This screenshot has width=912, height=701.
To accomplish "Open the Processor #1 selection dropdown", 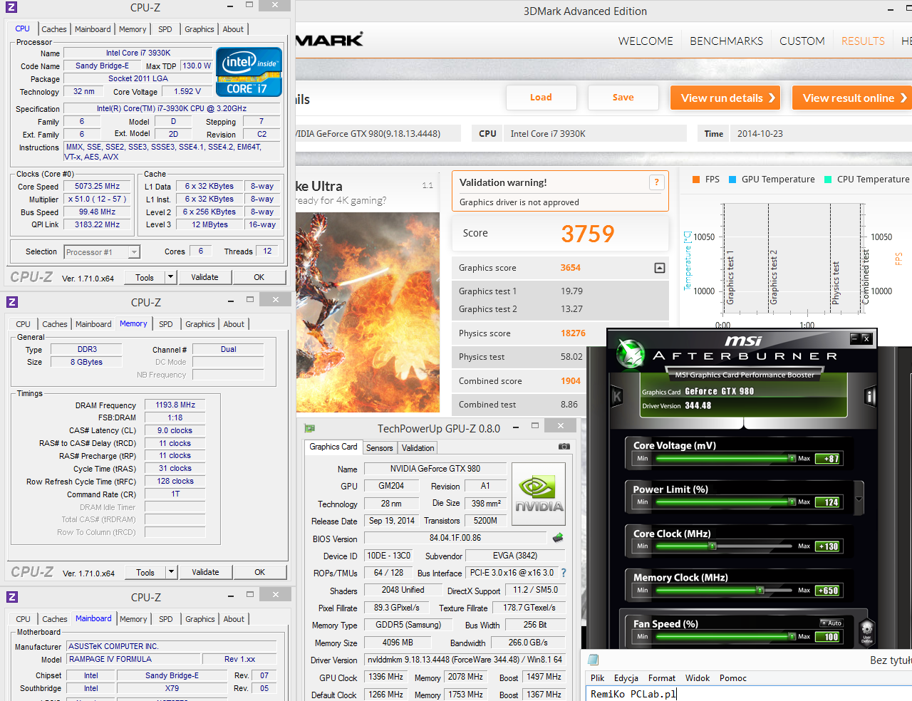I will [133, 252].
